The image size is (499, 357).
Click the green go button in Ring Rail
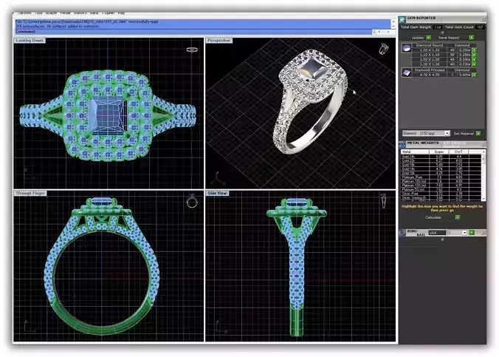pyautogui.click(x=471, y=233)
